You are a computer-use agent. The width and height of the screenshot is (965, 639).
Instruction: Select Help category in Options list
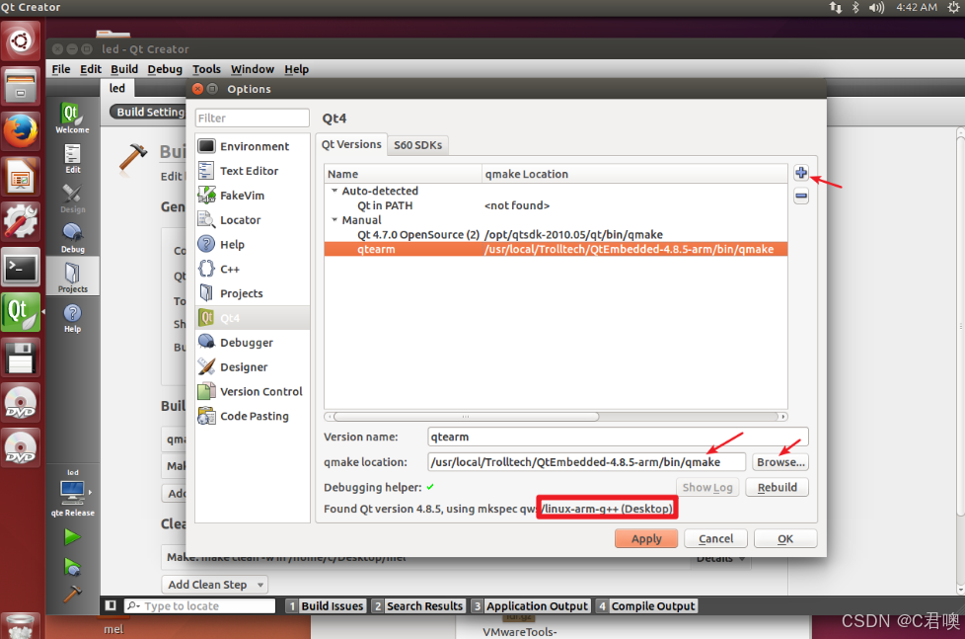(253, 245)
